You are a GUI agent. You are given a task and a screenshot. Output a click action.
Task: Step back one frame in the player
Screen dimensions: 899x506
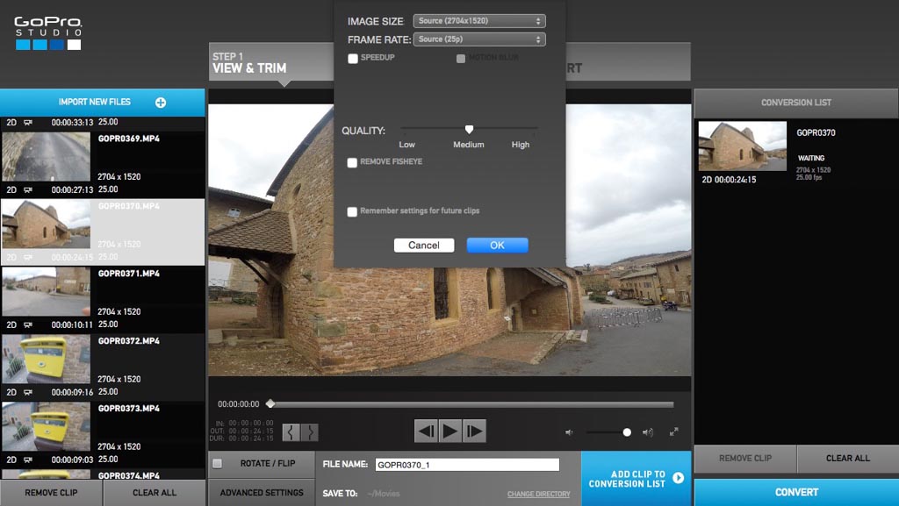(x=426, y=431)
